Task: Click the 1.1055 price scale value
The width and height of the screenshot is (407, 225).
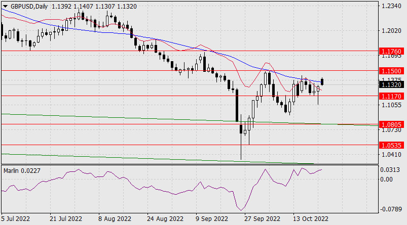Action: click(391, 105)
